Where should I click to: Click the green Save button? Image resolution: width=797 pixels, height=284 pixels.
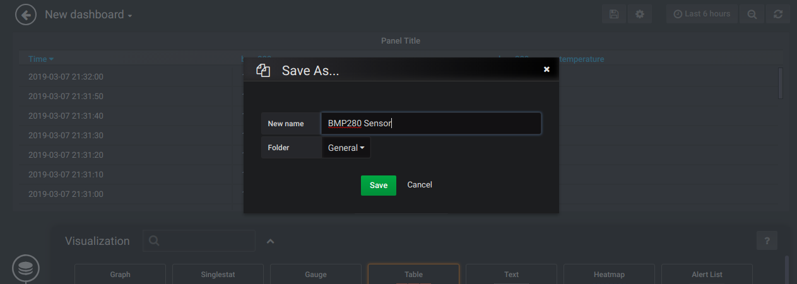[379, 185]
